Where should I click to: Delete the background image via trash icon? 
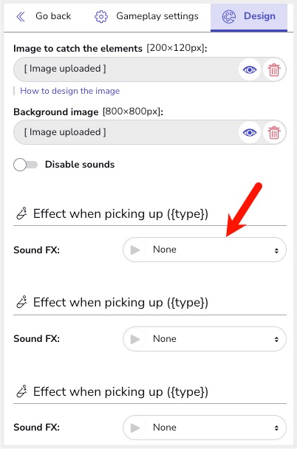click(x=274, y=132)
